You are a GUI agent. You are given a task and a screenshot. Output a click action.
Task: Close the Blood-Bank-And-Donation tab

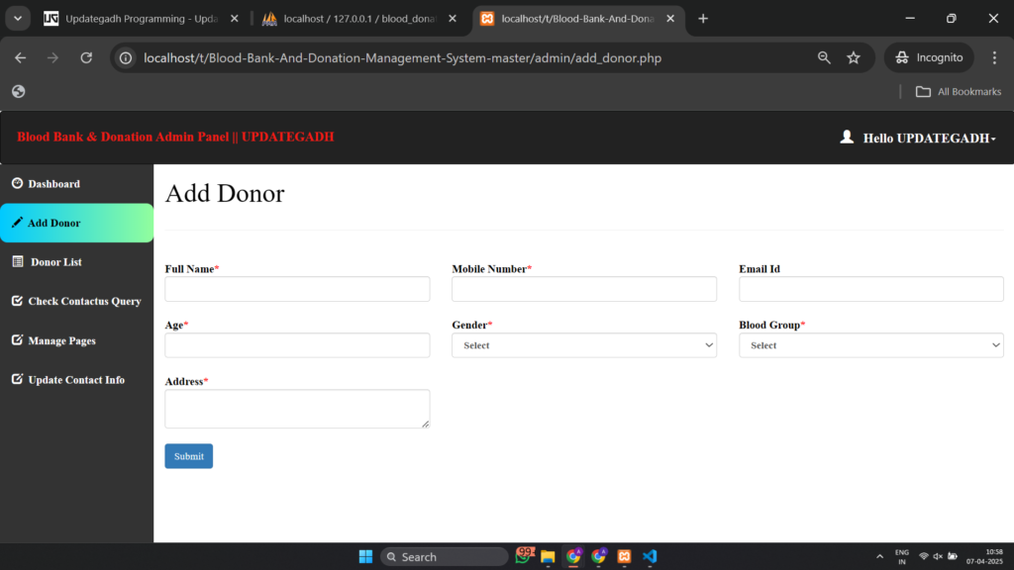point(670,19)
